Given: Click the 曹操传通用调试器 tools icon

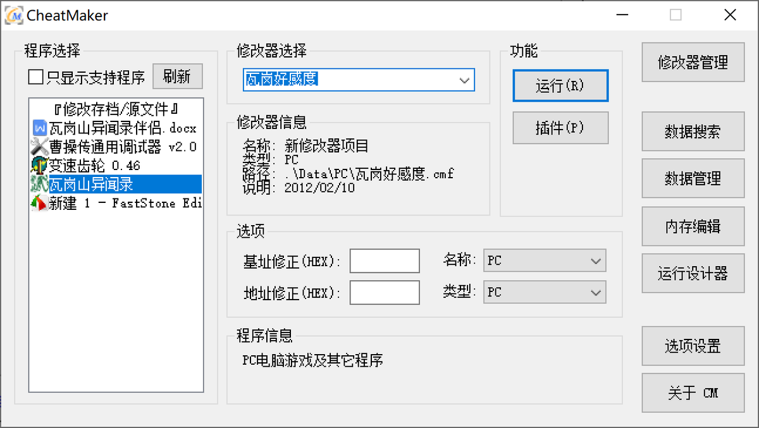Looking at the screenshot, I should (x=39, y=147).
